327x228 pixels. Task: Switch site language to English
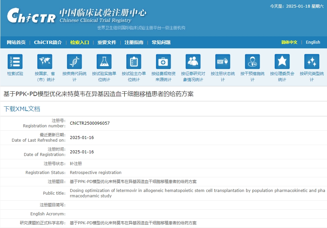click(x=313, y=42)
